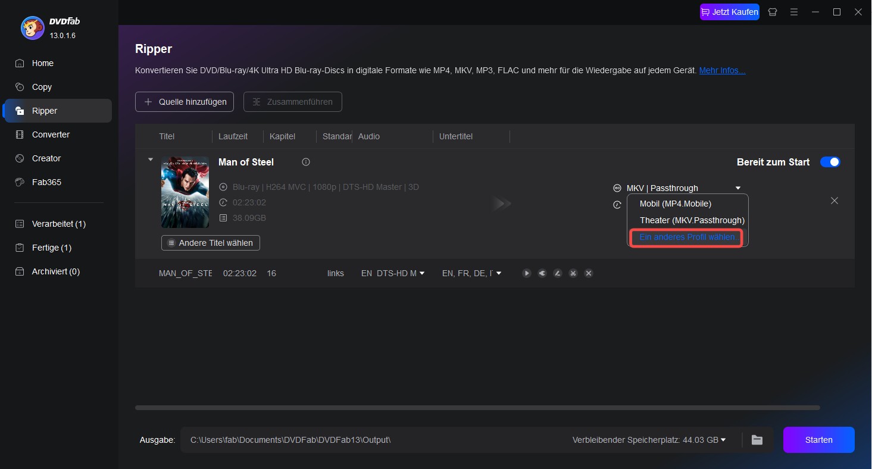Toggle the Bereit zum Start switch
872x469 pixels.
pos(830,162)
